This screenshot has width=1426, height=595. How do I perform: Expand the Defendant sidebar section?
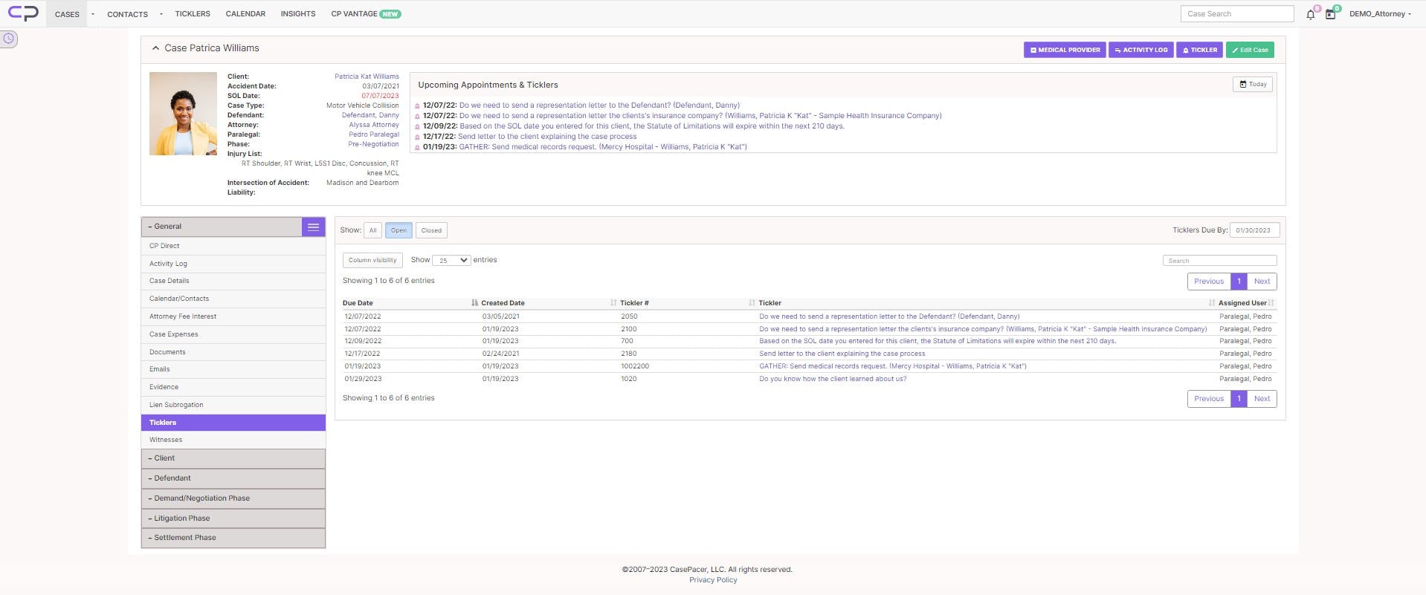click(x=233, y=478)
